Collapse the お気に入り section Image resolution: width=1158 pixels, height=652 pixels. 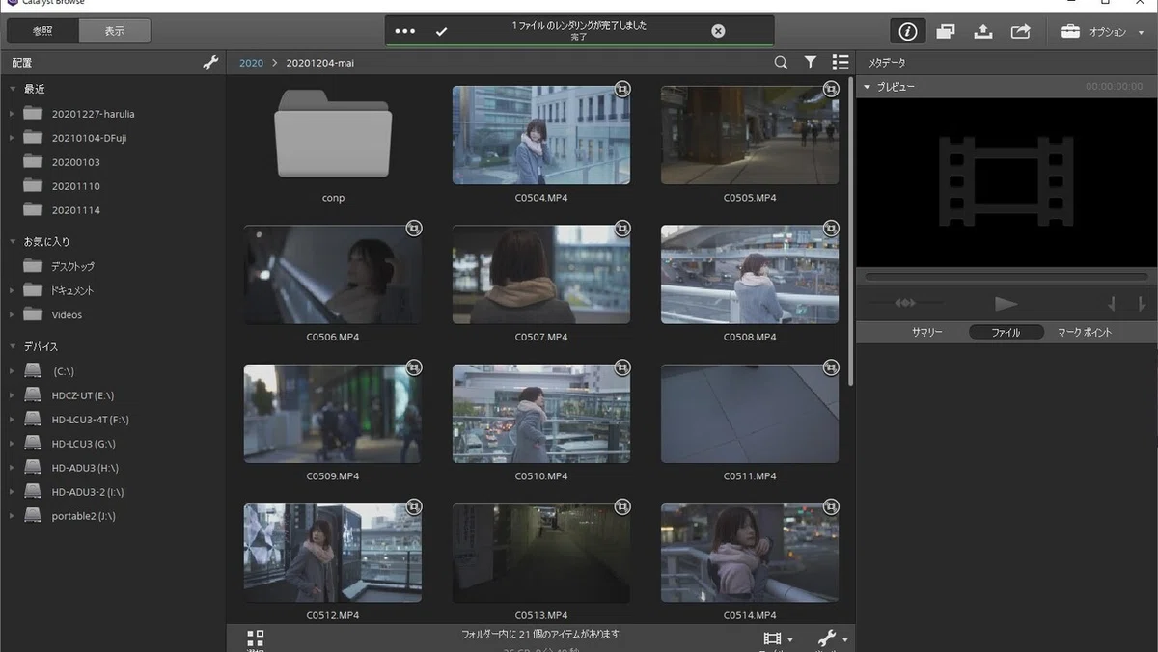click(x=13, y=241)
